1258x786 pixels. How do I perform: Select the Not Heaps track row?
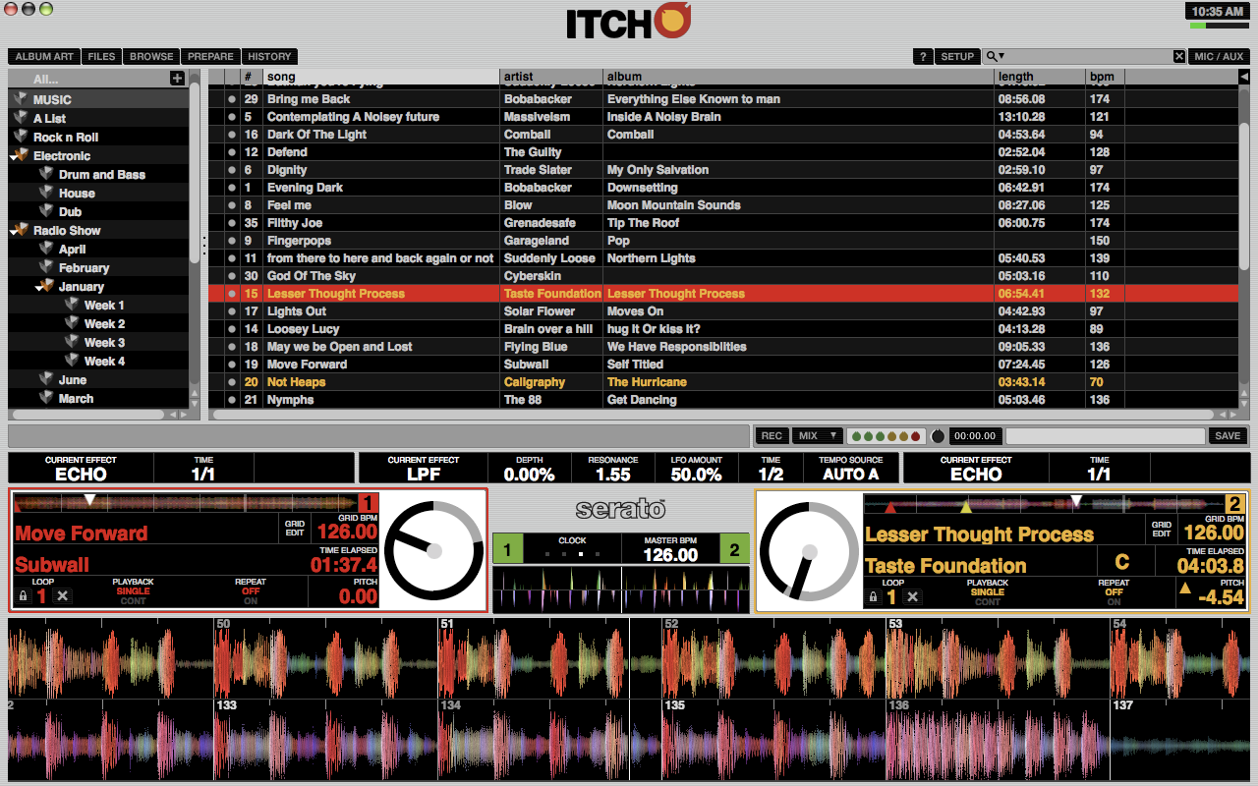(722, 382)
